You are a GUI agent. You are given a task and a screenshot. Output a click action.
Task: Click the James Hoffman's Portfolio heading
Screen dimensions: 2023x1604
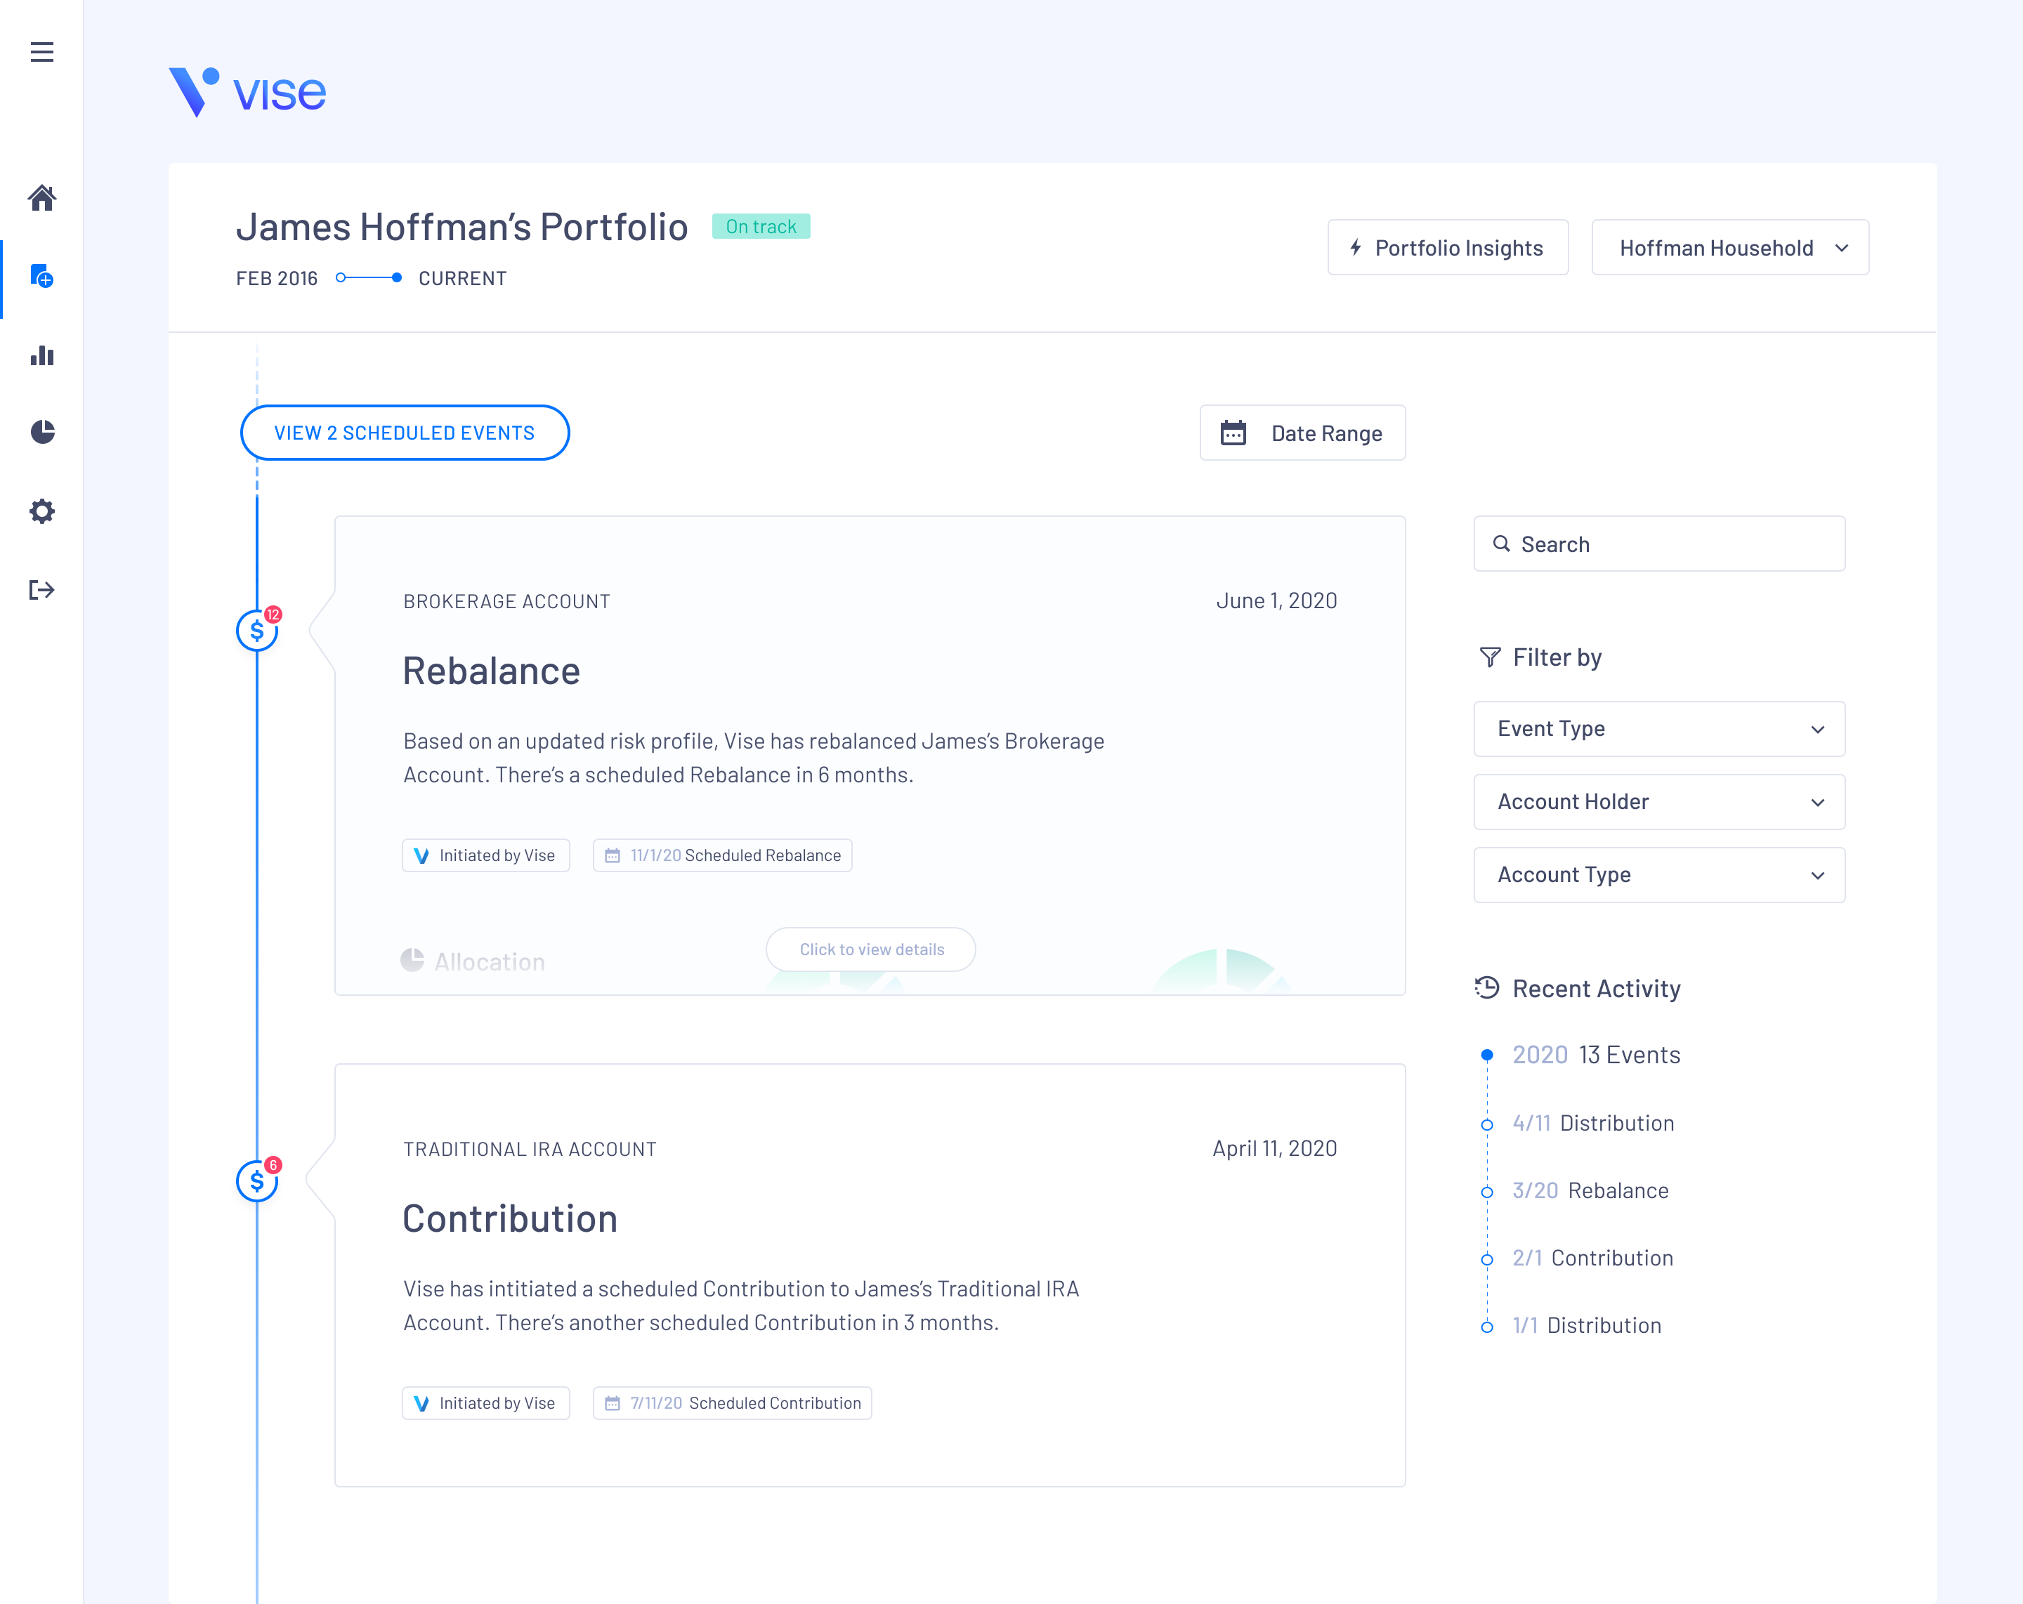tap(461, 227)
